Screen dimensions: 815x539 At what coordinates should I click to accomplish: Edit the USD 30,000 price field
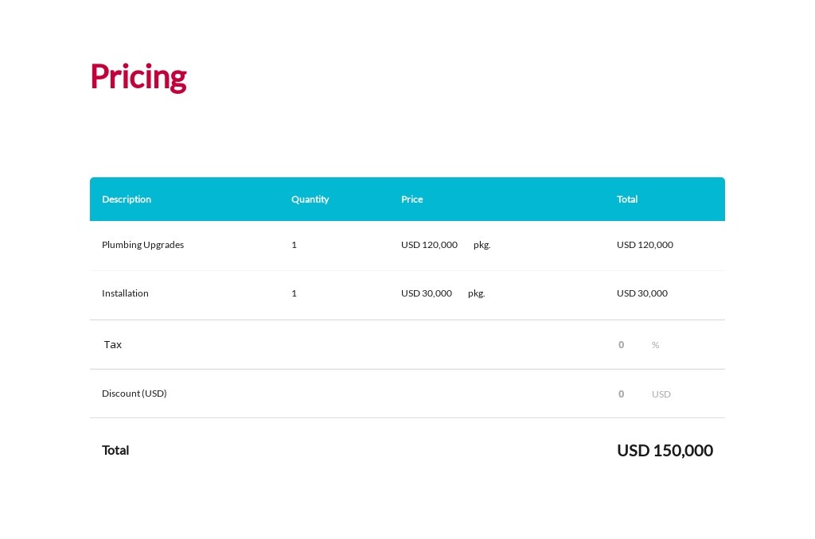pos(426,293)
